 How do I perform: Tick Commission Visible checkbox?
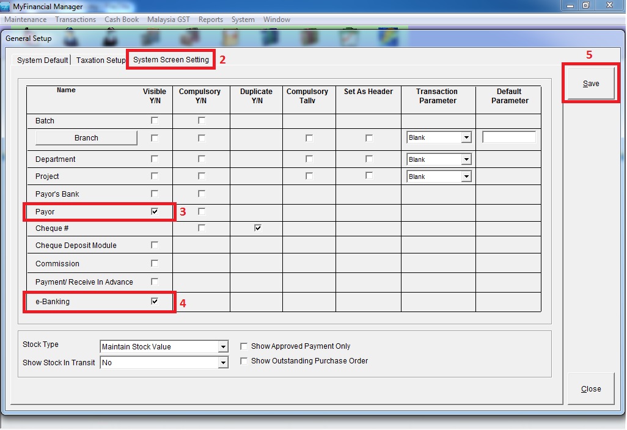tap(155, 263)
